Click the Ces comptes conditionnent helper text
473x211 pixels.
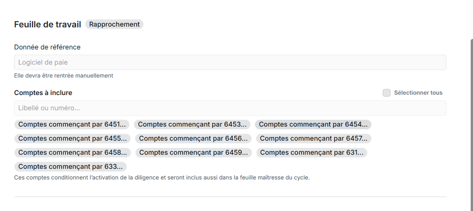coord(162,178)
